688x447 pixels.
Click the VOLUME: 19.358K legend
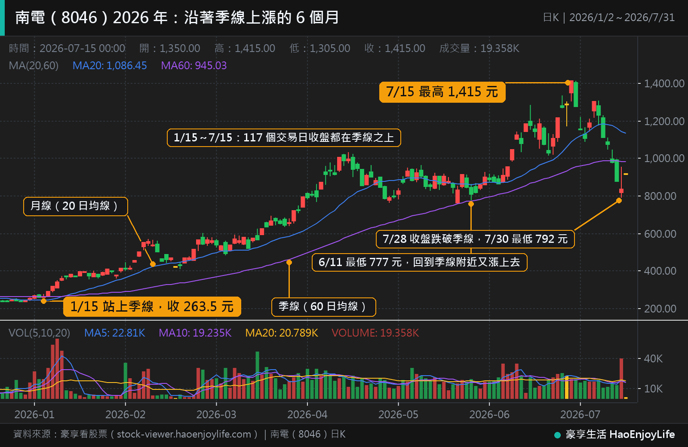pyautogui.click(x=375, y=333)
